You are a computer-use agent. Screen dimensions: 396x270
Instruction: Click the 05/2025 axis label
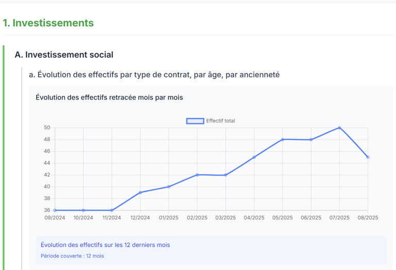(x=283, y=218)
